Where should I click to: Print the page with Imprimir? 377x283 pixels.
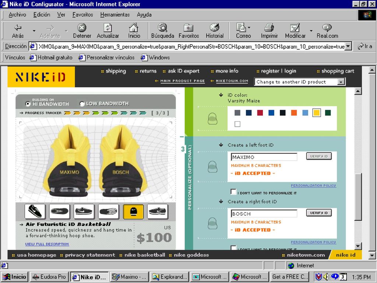point(269,31)
